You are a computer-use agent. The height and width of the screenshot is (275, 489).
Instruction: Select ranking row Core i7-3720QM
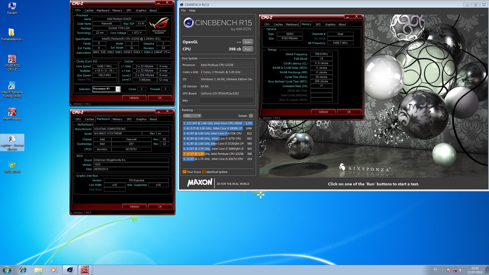(218, 144)
